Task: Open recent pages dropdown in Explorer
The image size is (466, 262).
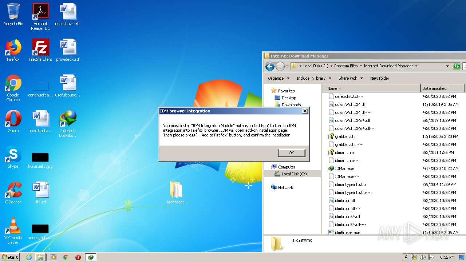Action: (287, 66)
